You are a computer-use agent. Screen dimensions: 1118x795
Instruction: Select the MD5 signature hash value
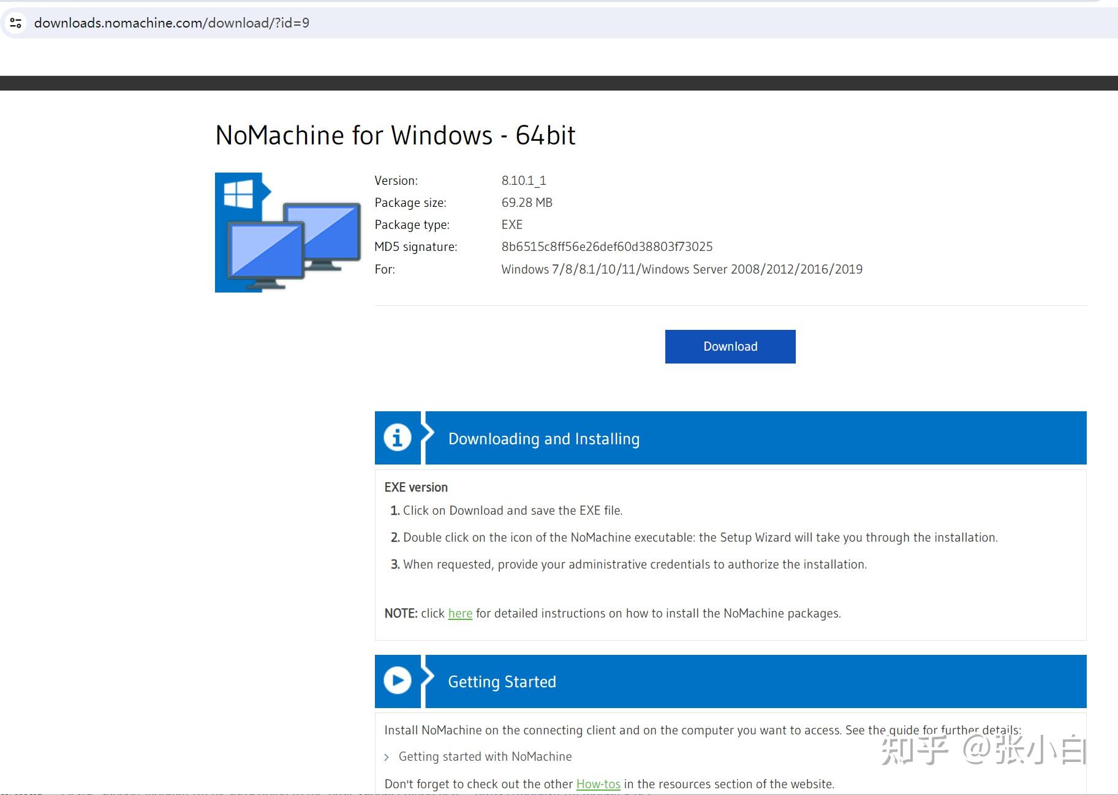[x=607, y=247]
